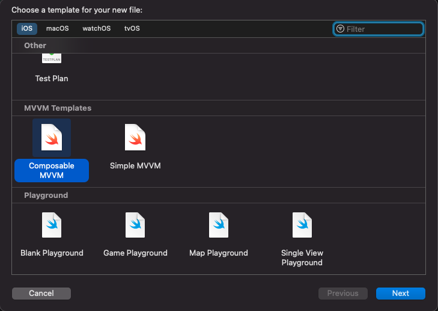Viewport: 438px width, 311px height.
Task: Switch to the macOS platform tab
Action: coord(57,28)
